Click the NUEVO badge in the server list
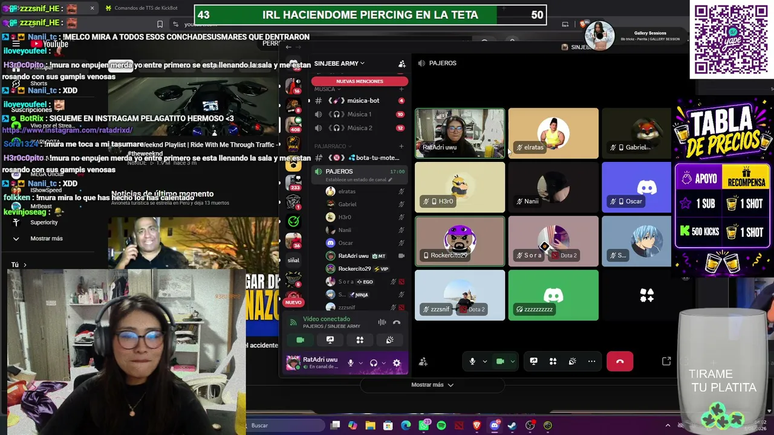This screenshot has width=774, height=435. [x=293, y=302]
